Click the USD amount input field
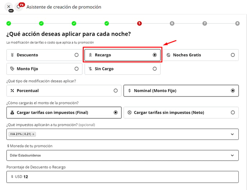The height and width of the screenshot is (190, 247). click(122, 177)
